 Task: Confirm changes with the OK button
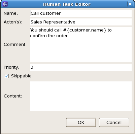click(81, 122)
